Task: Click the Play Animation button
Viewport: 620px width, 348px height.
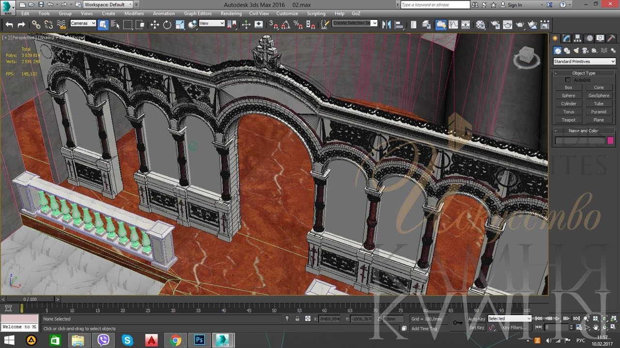Action: coord(558,319)
